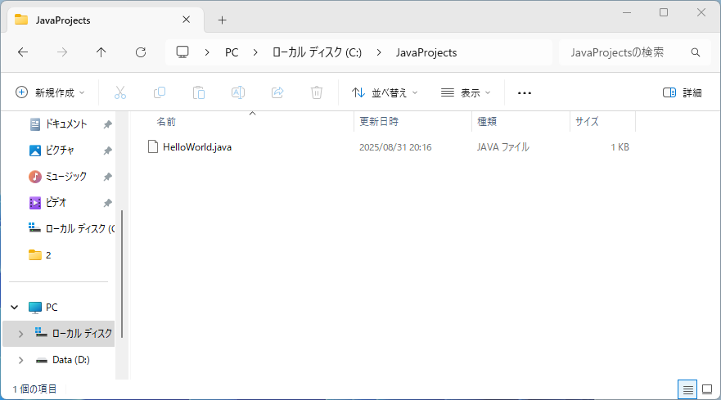This screenshot has height=400, width=721.
Task: Open folder 2 in the sidebar
Action: point(39,255)
